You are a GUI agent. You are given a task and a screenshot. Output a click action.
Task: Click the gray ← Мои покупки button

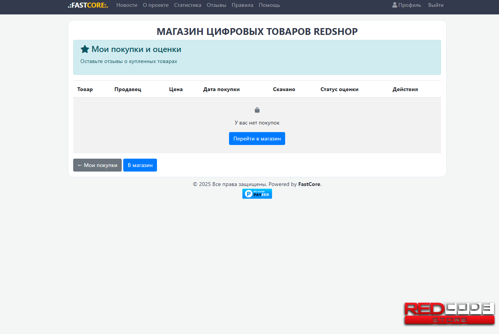pos(97,165)
